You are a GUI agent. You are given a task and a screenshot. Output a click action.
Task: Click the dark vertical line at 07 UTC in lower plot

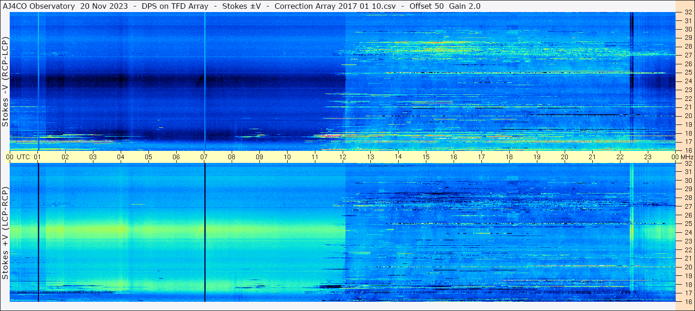[x=204, y=232]
